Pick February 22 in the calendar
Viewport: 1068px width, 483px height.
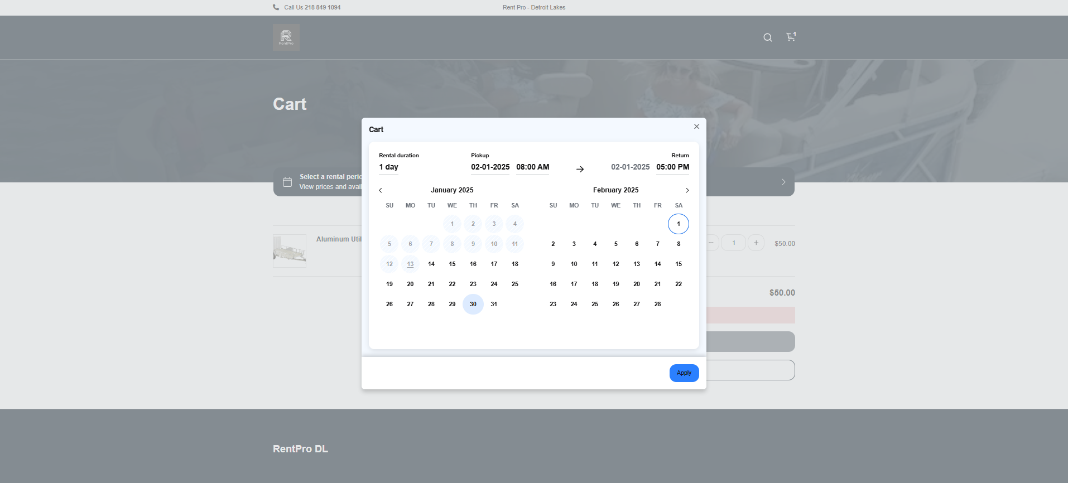679,284
